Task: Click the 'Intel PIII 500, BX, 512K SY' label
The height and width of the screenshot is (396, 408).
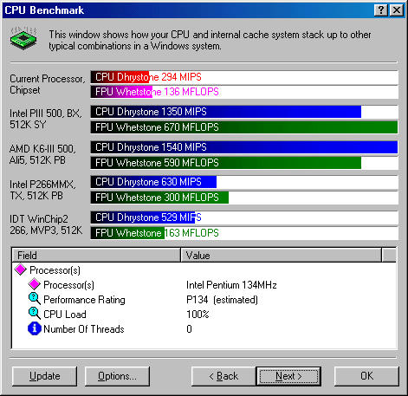Action: click(46, 119)
